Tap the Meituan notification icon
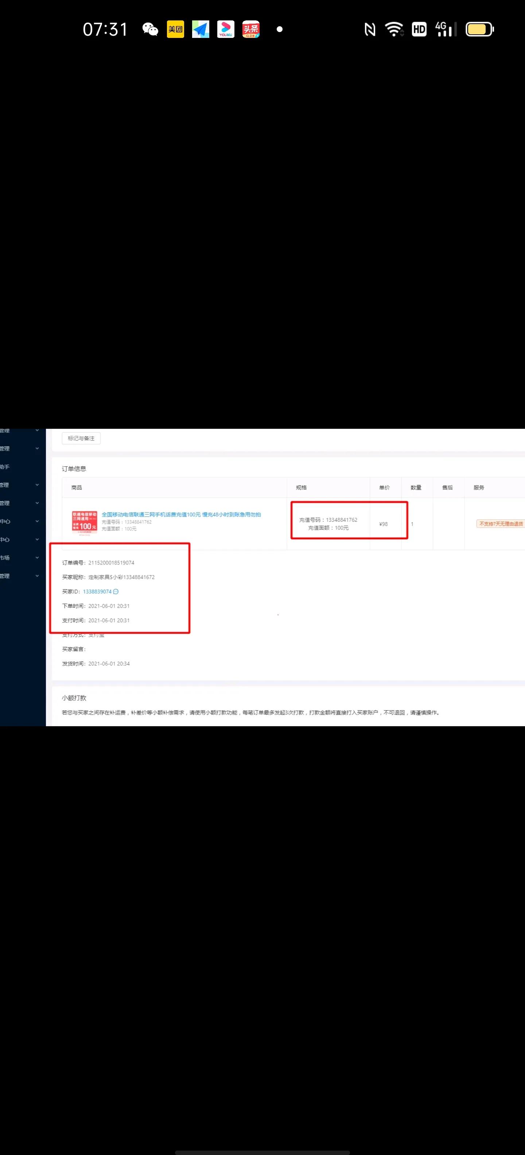The image size is (525, 1155). [x=175, y=30]
